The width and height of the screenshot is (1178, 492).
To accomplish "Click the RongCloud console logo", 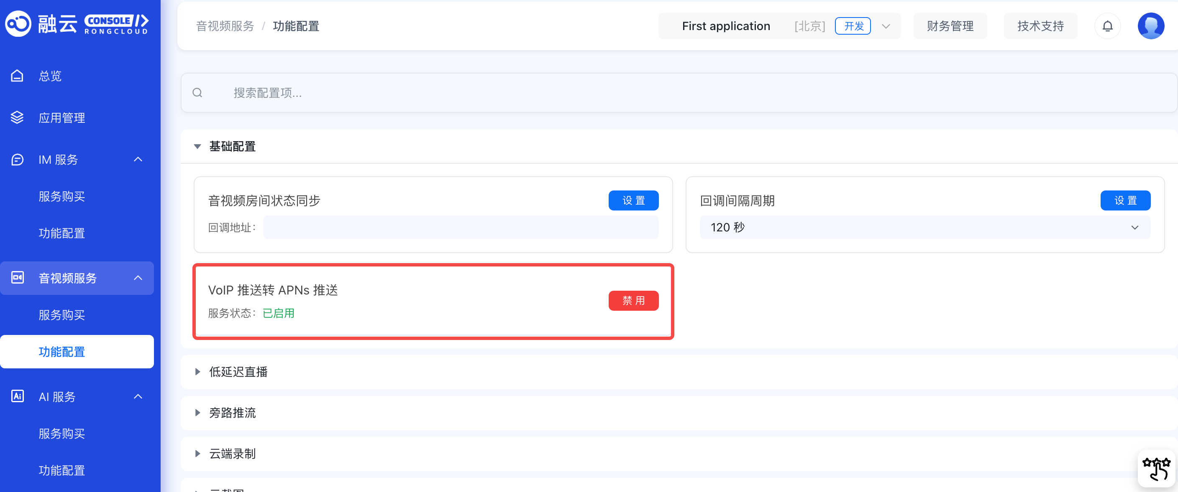I will point(77,24).
